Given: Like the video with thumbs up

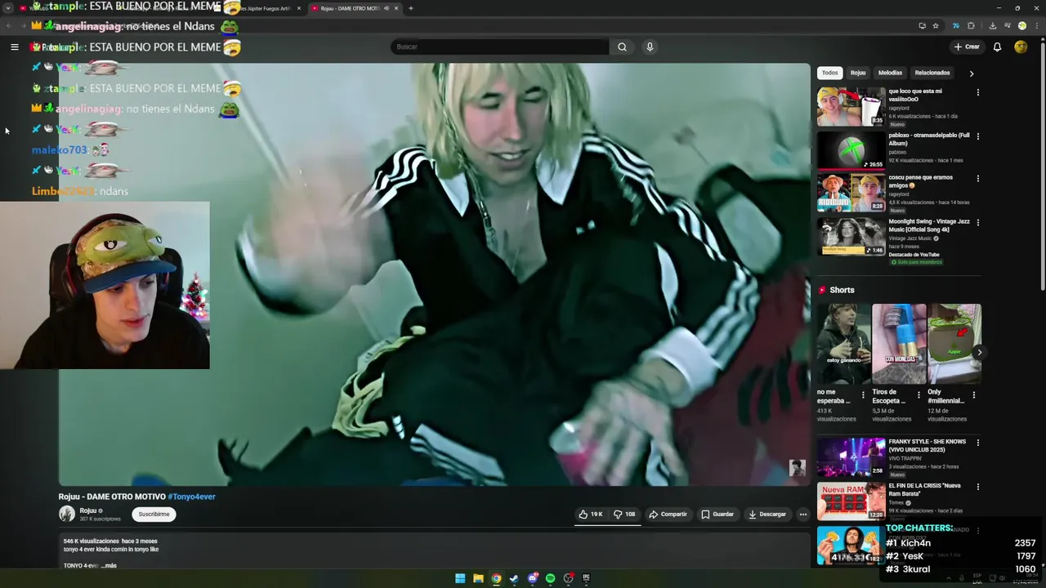Looking at the screenshot, I should [591, 514].
